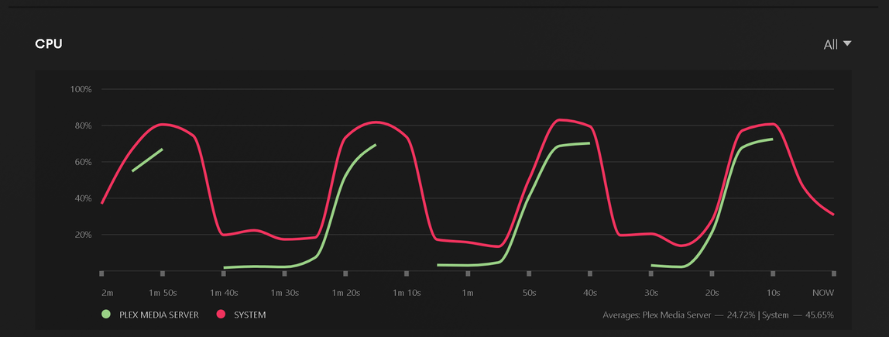Viewport: 889px width, 337px height.
Task: Select the 40s axis label
Action: pyautogui.click(x=589, y=294)
